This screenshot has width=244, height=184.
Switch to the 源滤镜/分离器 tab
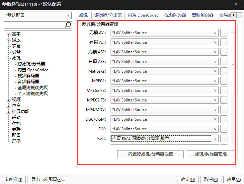[108, 15]
